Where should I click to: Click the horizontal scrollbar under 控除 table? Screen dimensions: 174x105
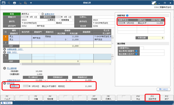(x=51, y=64)
